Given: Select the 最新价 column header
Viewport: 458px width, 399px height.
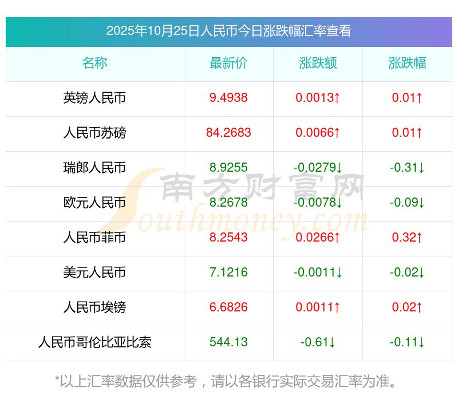Looking at the screenshot, I should 228,63.
